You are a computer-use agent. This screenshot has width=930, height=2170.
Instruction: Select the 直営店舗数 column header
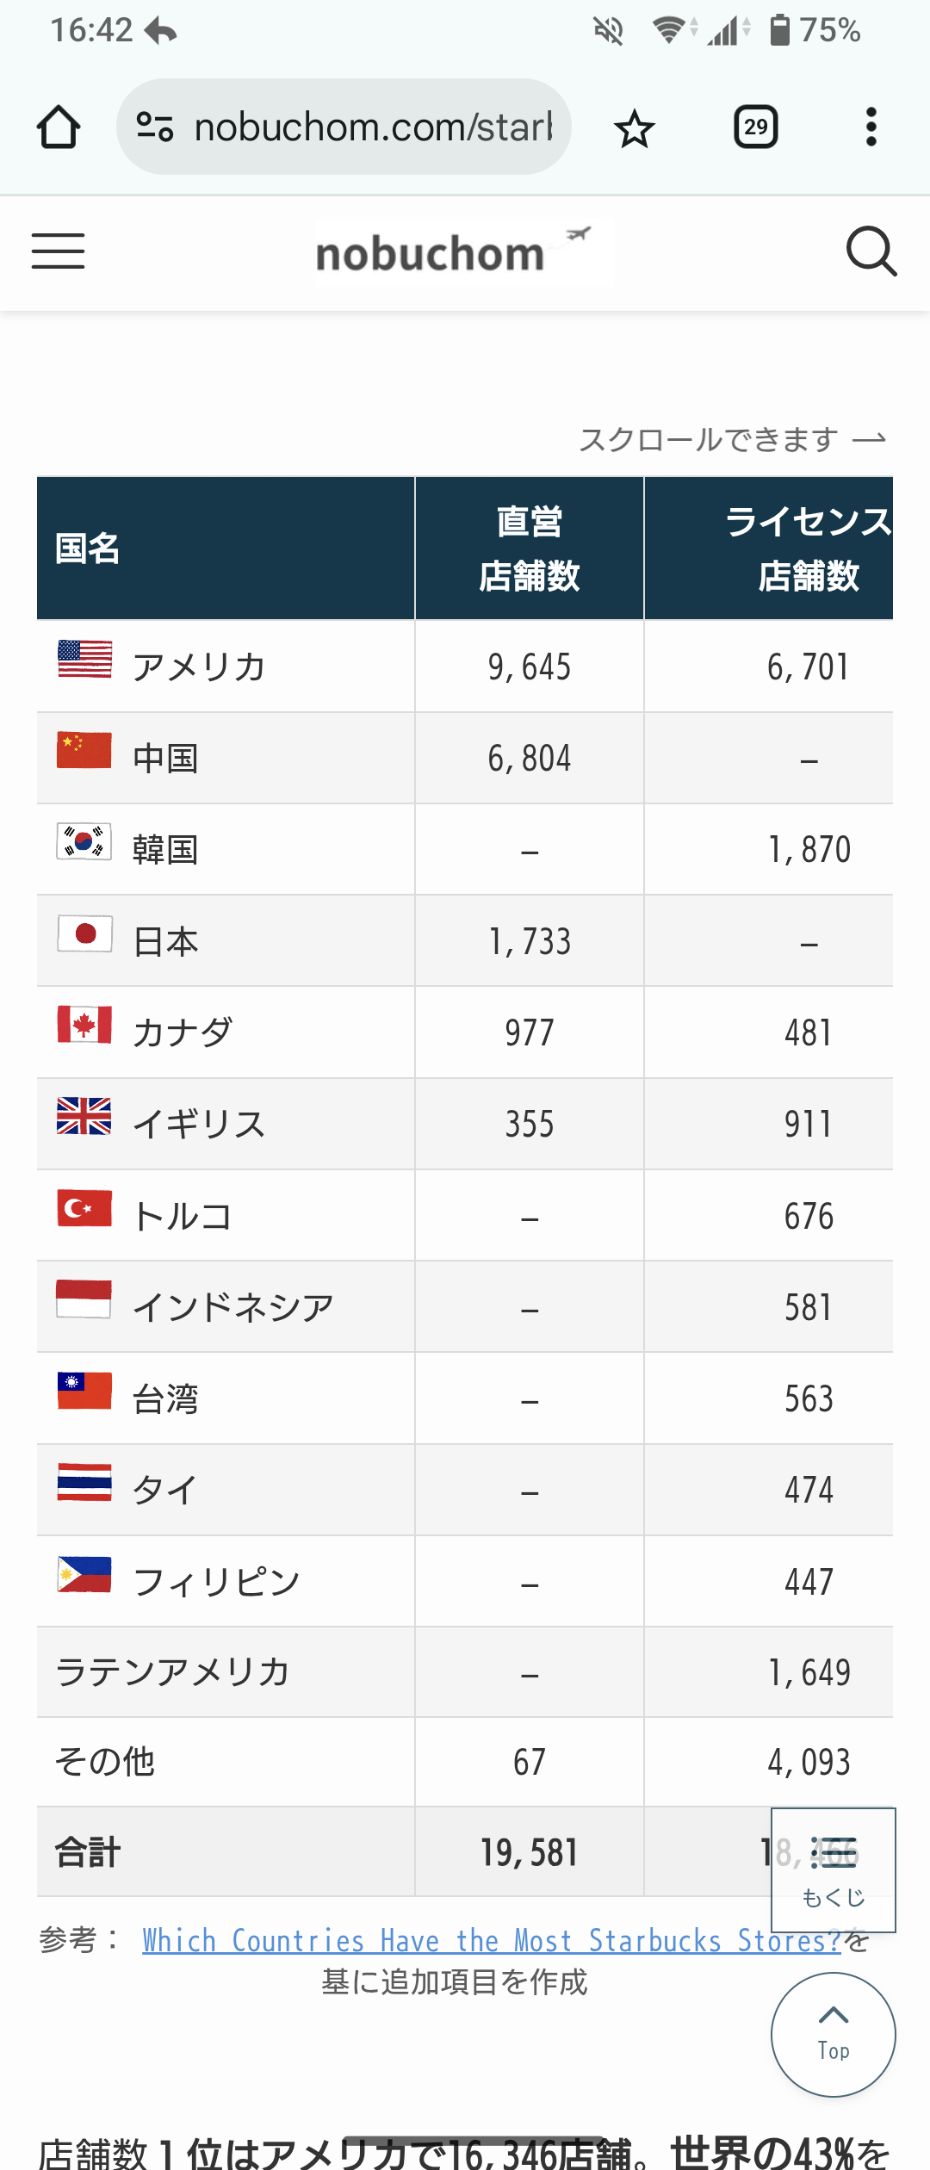point(529,549)
